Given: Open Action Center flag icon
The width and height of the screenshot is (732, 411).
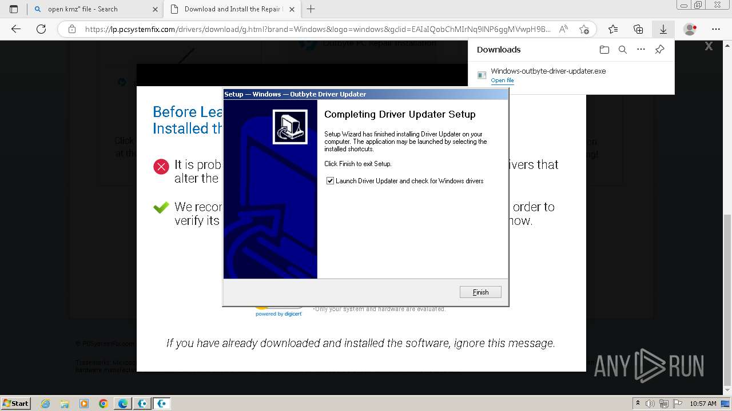Looking at the screenshot, I should [x=678, y=404].
